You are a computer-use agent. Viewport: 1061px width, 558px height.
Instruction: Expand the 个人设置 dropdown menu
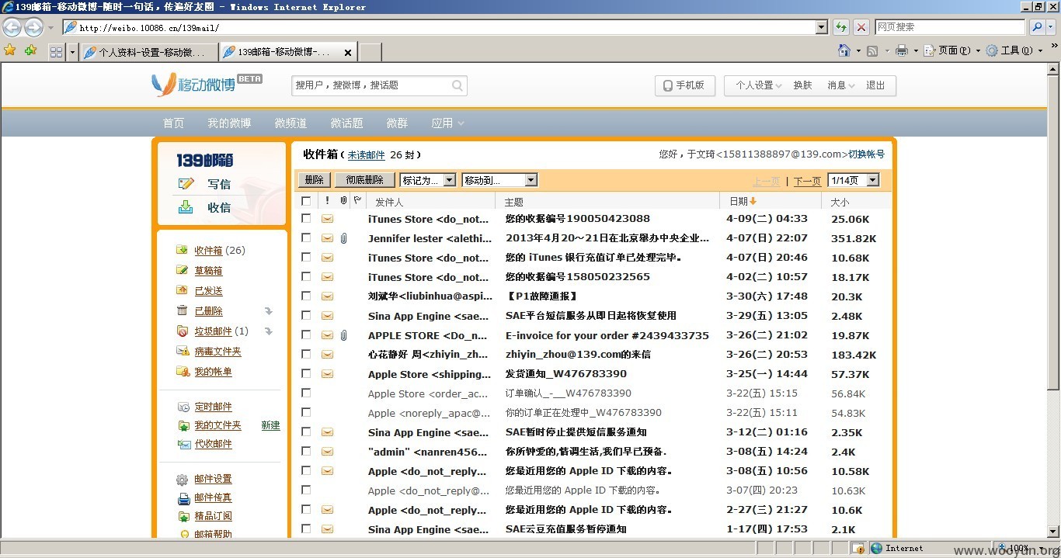click(758, 85)
